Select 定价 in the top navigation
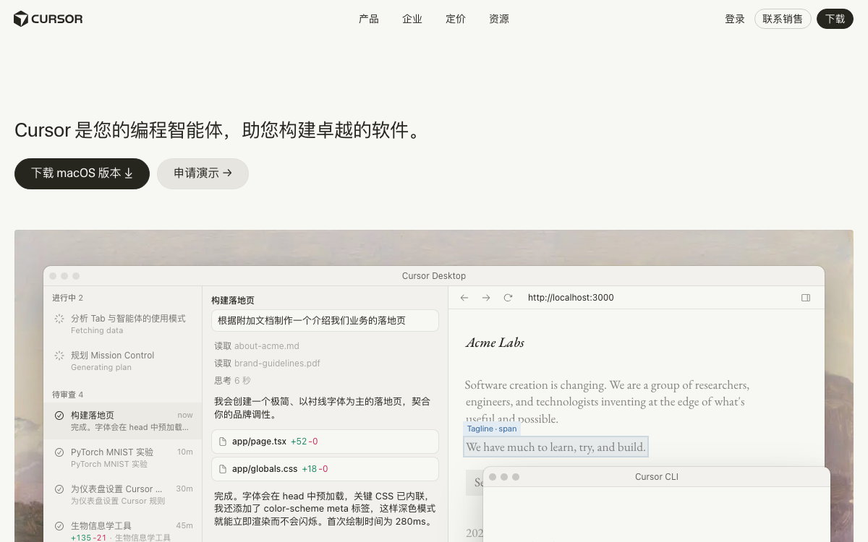Screen dimensions: 868x542 (x=456, y=19)
